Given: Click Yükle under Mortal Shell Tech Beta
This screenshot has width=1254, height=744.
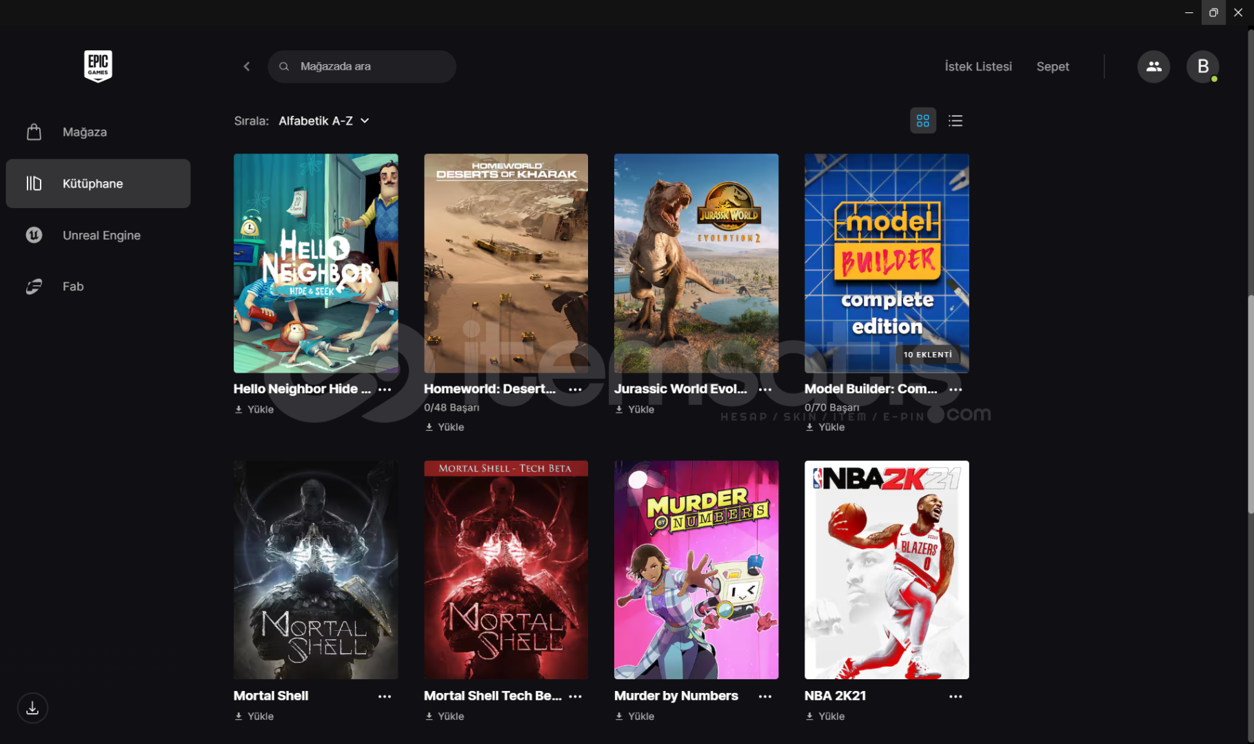Looking at the screenshot, I should tap(445, 716).
